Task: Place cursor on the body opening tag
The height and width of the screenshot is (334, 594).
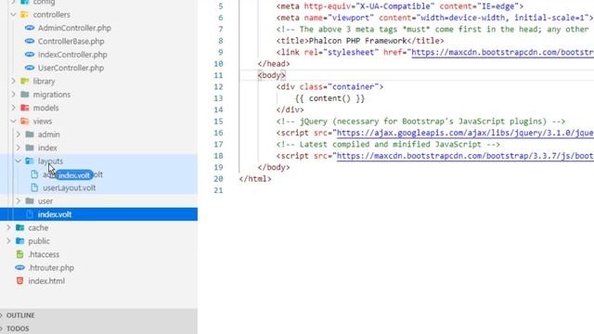Action: point(271,75)
